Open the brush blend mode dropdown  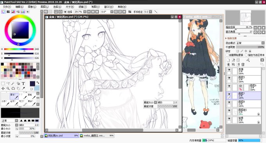point(16,120)
